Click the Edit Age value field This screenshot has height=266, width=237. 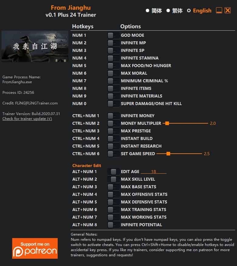click(x=153, y=172)
